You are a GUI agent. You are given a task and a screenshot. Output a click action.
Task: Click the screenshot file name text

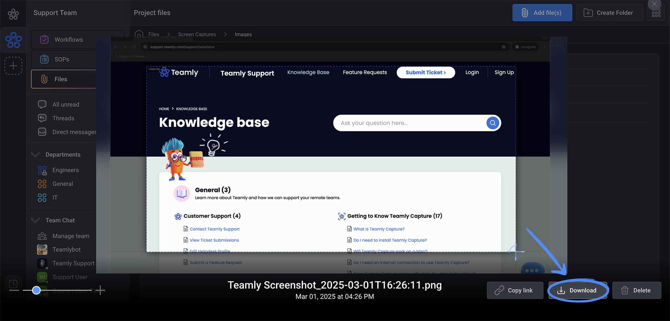pos(335,285)
